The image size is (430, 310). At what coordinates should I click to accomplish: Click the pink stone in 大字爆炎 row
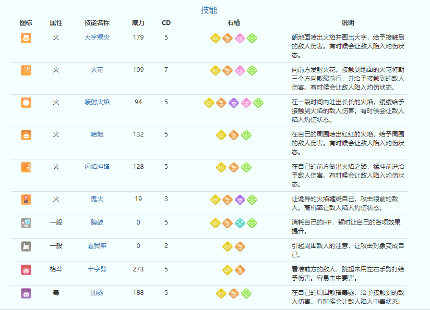pyautogui.click(x=240, y=38)
